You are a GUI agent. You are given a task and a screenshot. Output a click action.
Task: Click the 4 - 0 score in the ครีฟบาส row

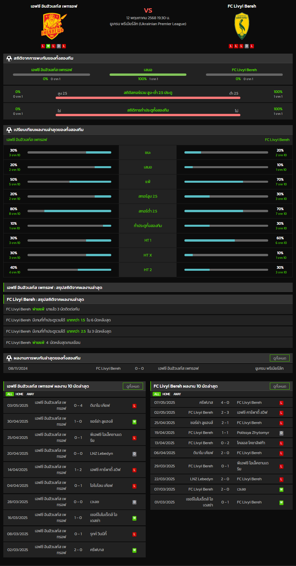click(x=225, y=402)
